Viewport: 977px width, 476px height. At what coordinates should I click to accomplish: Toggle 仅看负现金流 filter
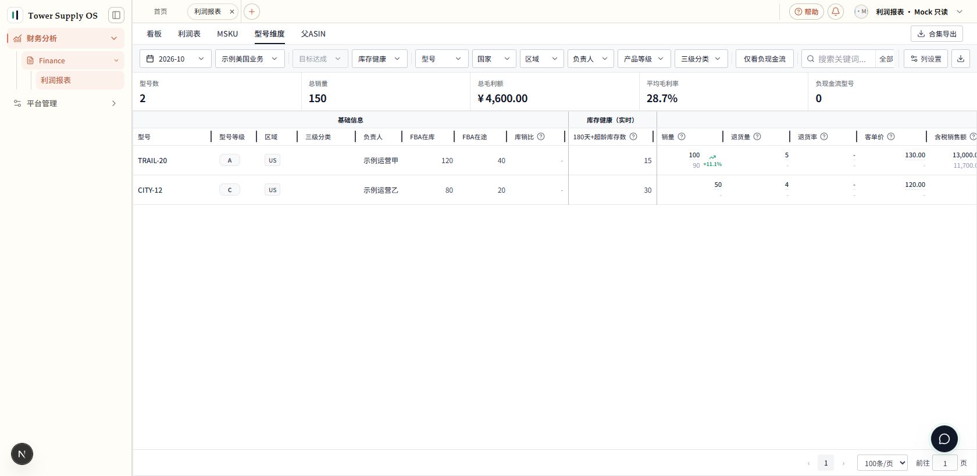pyautogui.click(x=764, y=59)
